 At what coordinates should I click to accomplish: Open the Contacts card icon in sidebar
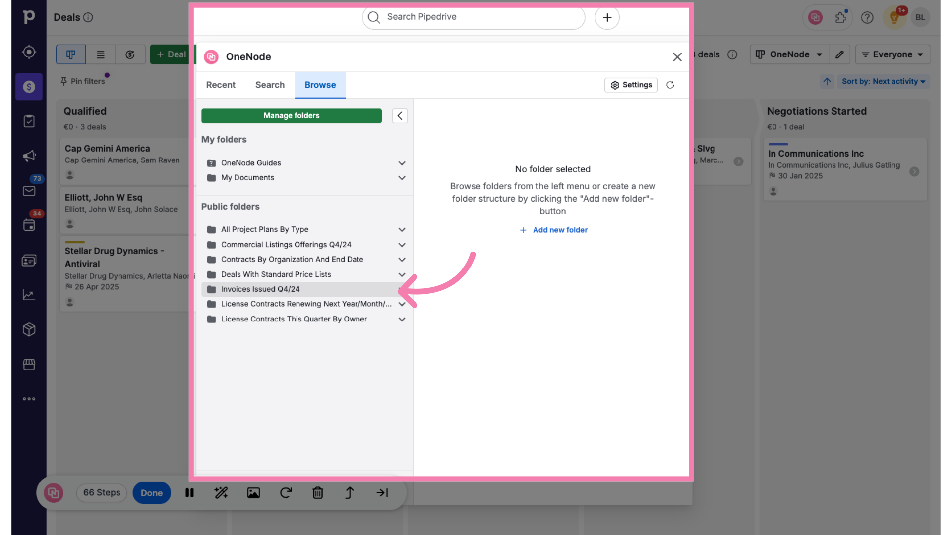pyautogui.click(x=29, y=260)
